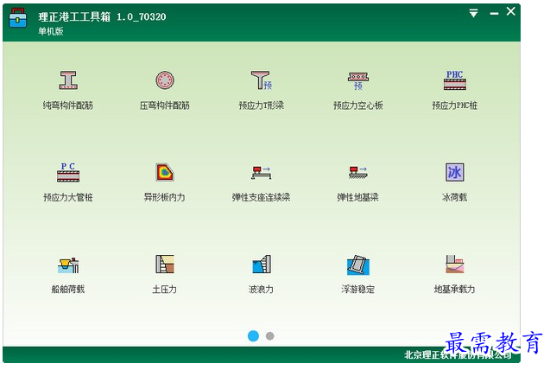The image size is (550, 370).
Task: Minimize the toolbox window
Action: click(x=494, y=14)
